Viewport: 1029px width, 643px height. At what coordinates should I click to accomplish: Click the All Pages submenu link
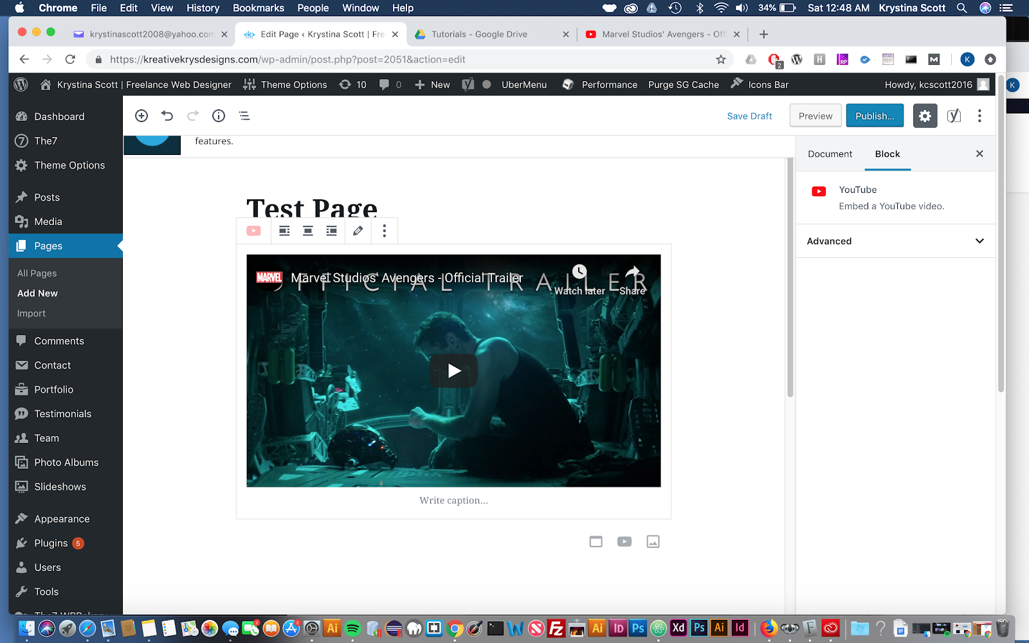(37, 273)
